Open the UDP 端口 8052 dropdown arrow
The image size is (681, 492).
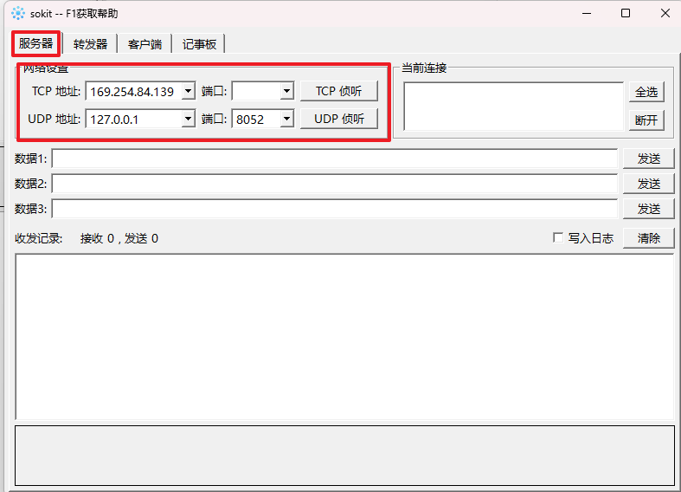286,119
